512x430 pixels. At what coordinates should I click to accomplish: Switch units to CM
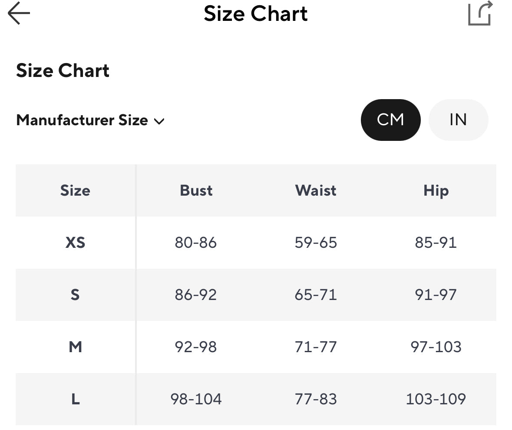click(390, 120)
